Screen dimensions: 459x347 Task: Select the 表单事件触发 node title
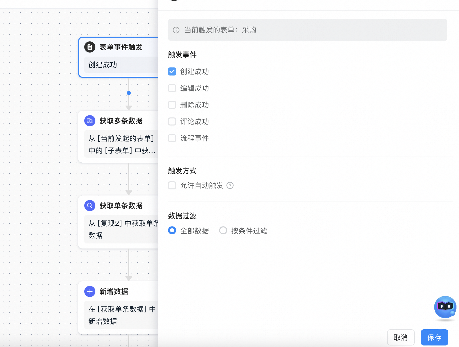[x=121, y=47]
